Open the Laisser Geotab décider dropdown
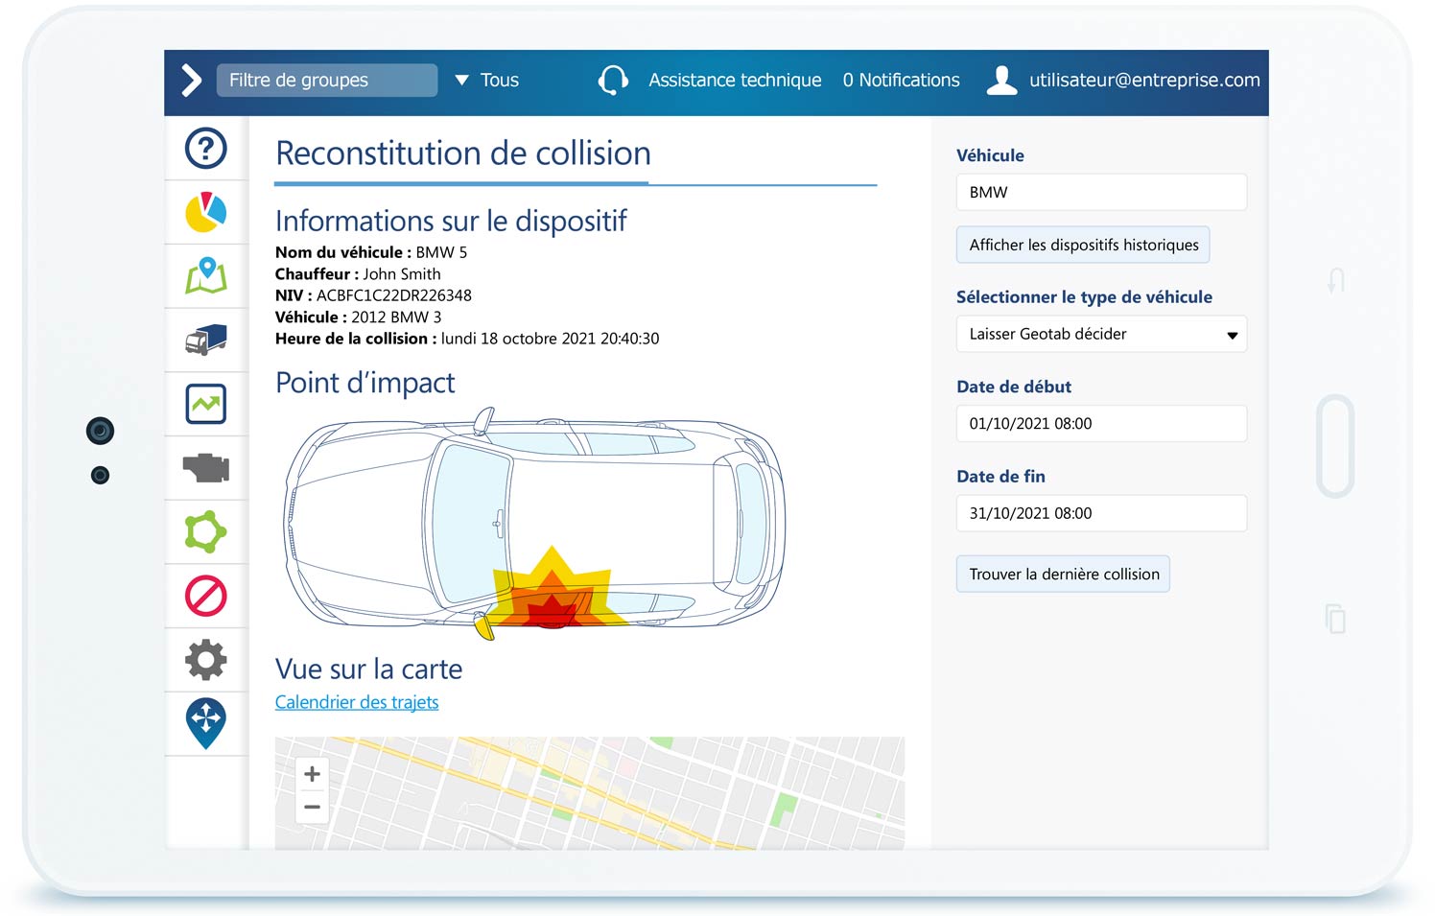1435x916 pixels. click(1101, 334)
